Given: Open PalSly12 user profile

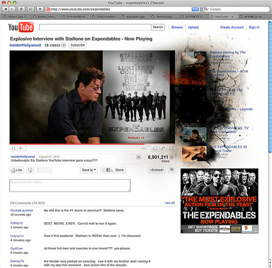Looking at the screenshot, I should point(16,223).
